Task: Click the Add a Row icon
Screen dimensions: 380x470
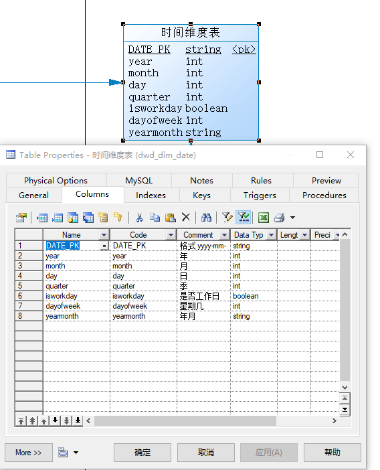Action: click(57, 218)
